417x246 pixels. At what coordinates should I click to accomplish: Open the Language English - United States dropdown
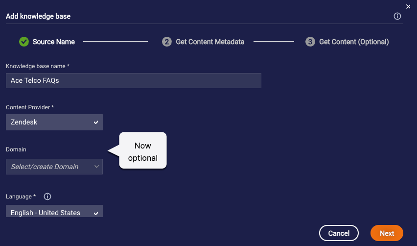(x=54, y=211)
